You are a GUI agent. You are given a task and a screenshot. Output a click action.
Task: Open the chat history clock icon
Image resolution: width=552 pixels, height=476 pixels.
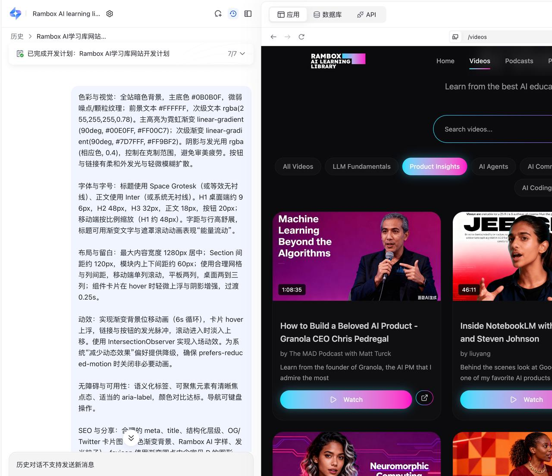click(233, 14)
